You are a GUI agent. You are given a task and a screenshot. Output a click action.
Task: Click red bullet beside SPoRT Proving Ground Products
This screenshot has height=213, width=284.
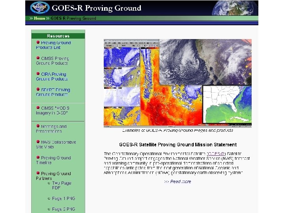click(38, 89)
